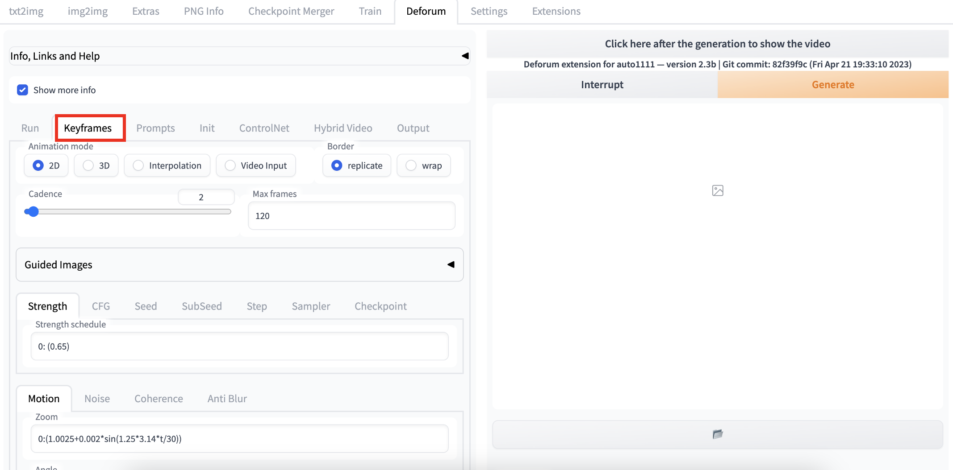This screenshot has width=953, height=470.
Task: Go to the Hybrid Video tab
Action: [343, 128]
